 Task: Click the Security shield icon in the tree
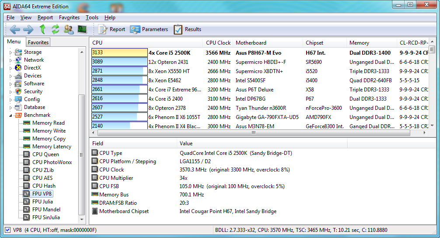click(18, 91)
